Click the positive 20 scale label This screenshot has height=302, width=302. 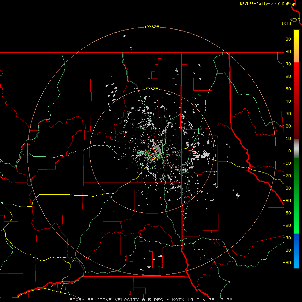click(288, 126)
